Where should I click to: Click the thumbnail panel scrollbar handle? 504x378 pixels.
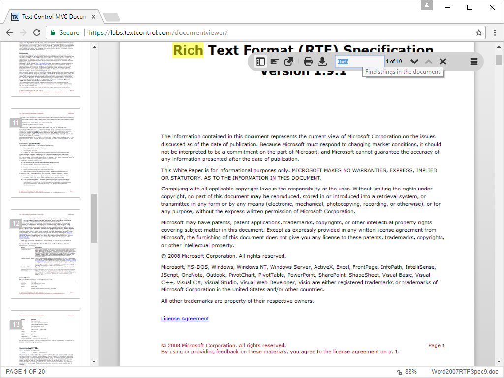(94, 218)
